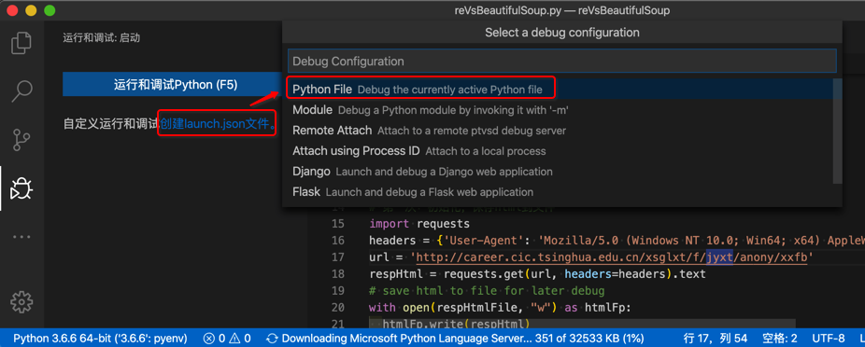Select the Module debug configuration
The width and height of the screenshot is (865, 347).
tap(558, 110)
